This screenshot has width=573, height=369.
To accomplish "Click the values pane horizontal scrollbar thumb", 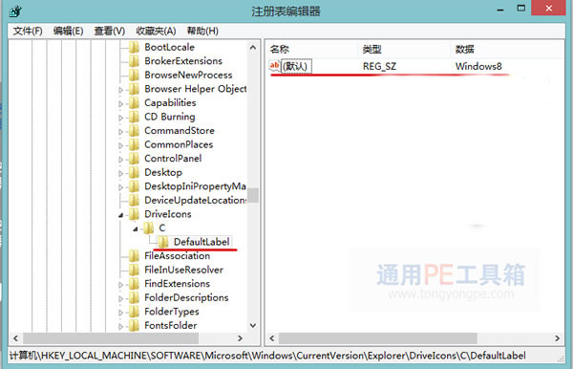I will click(378, 338).
